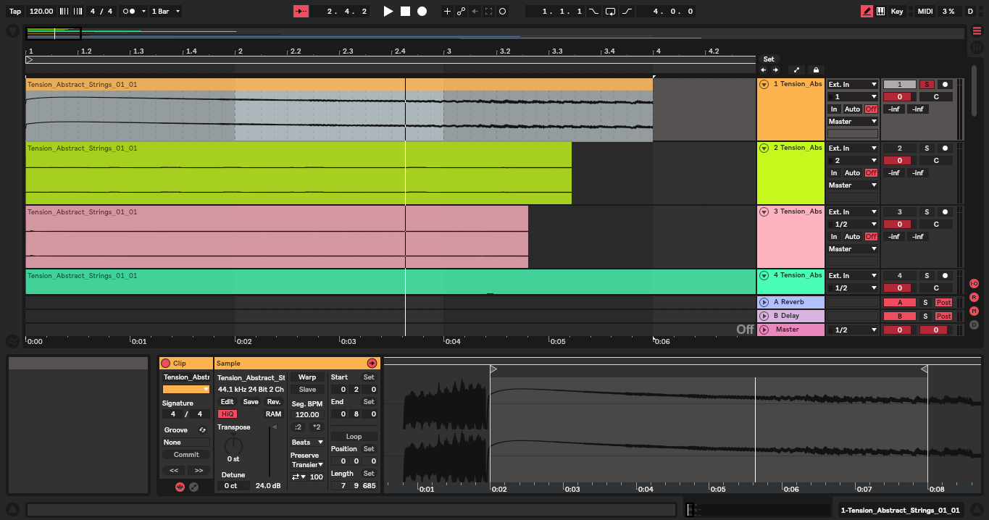The height and width of the screenshot is (520, 989).
Task: Fold track 1 Tension_Abs with its triangle
Action: pyautogui.click(x=764, y=84)
